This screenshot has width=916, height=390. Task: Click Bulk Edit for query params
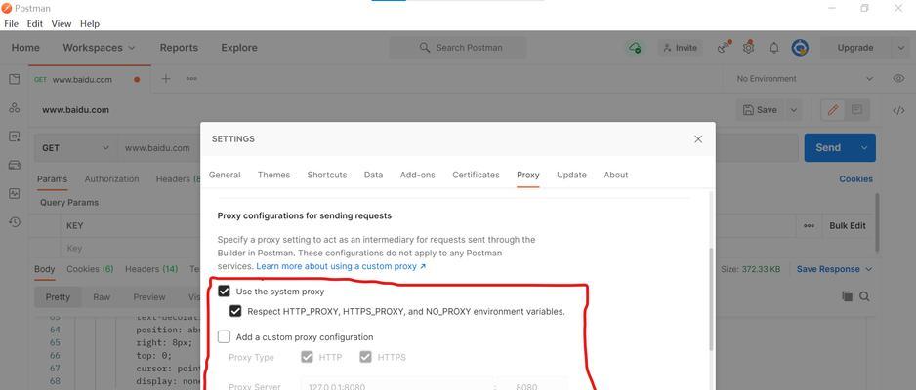[848, 225]
